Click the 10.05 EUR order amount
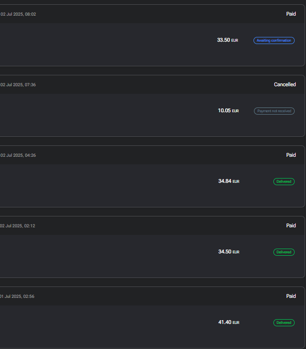The width and height of the screenshot is (306, 349). [228, 111]
